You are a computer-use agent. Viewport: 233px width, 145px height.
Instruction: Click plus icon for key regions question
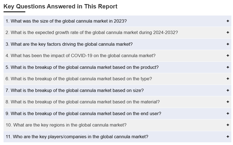pyautogui.click(x=228, y=125)
